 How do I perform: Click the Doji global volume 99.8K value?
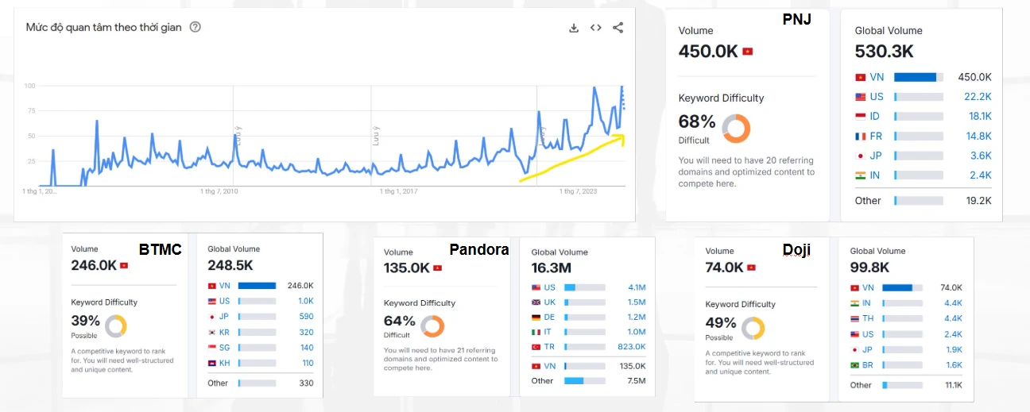pos(870,268)
